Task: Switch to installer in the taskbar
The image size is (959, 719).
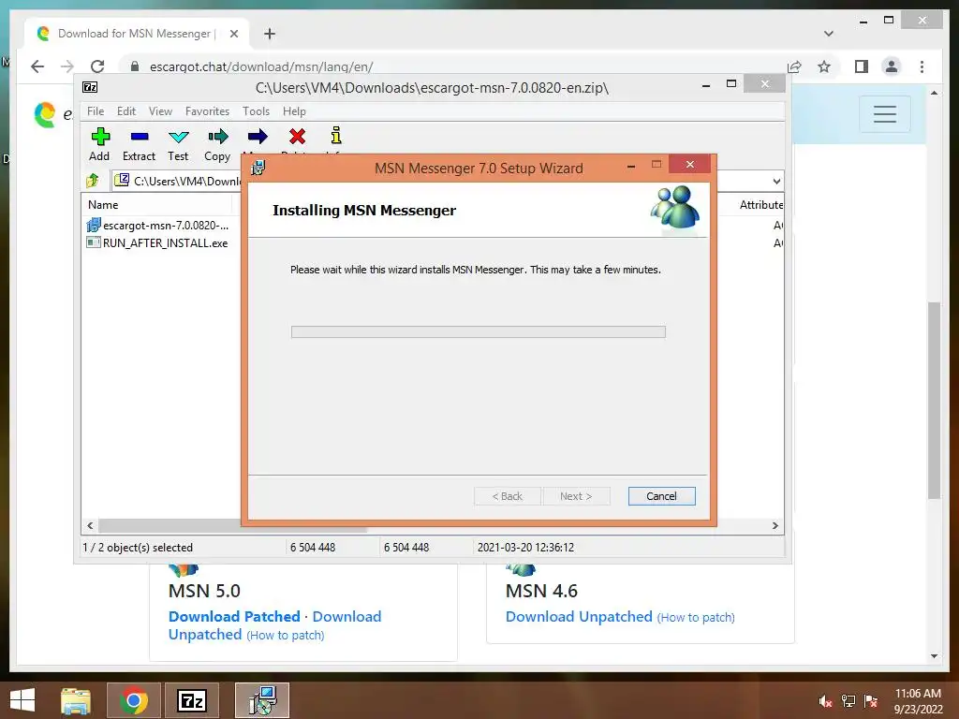Action: click(262, 700)
